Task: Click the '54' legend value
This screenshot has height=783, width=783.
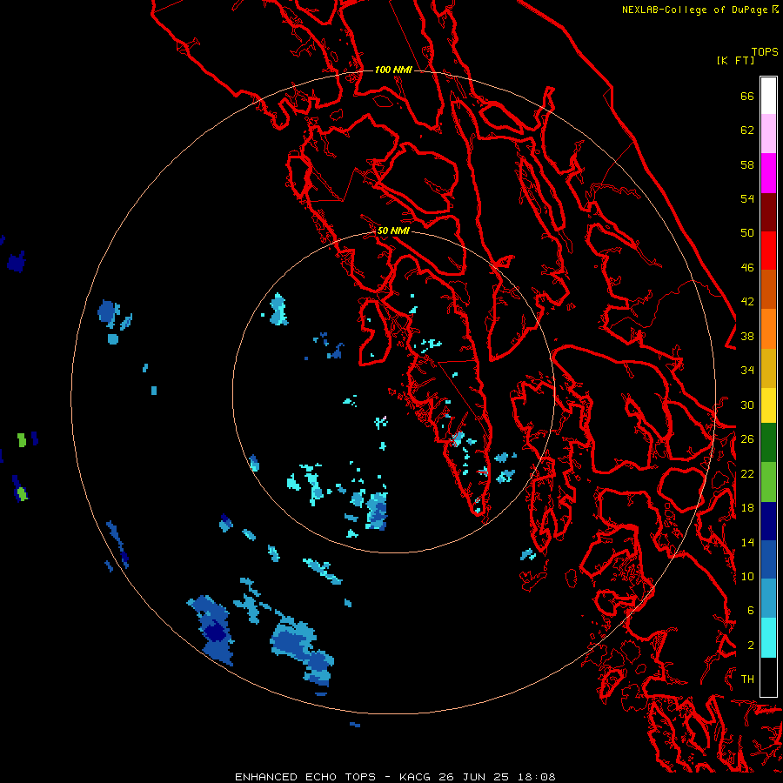Action: point(747,198)
